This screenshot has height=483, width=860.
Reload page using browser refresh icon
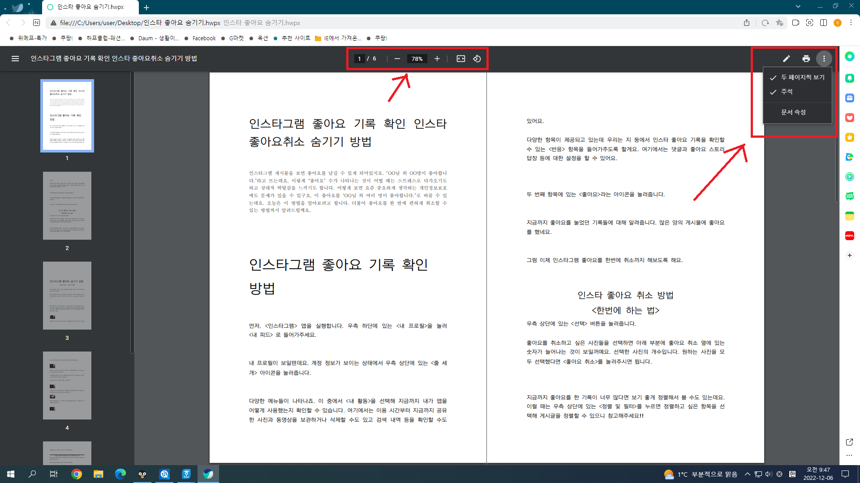point(765,23)
